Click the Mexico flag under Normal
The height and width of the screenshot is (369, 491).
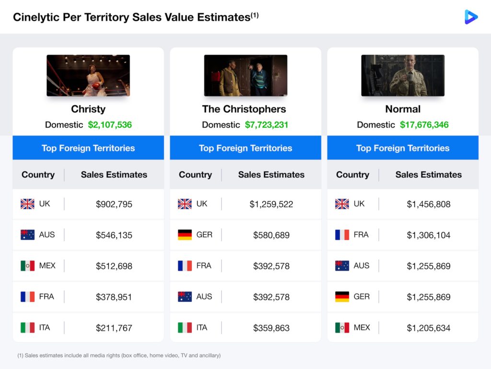pyautogui.click(x=342, y=328)
